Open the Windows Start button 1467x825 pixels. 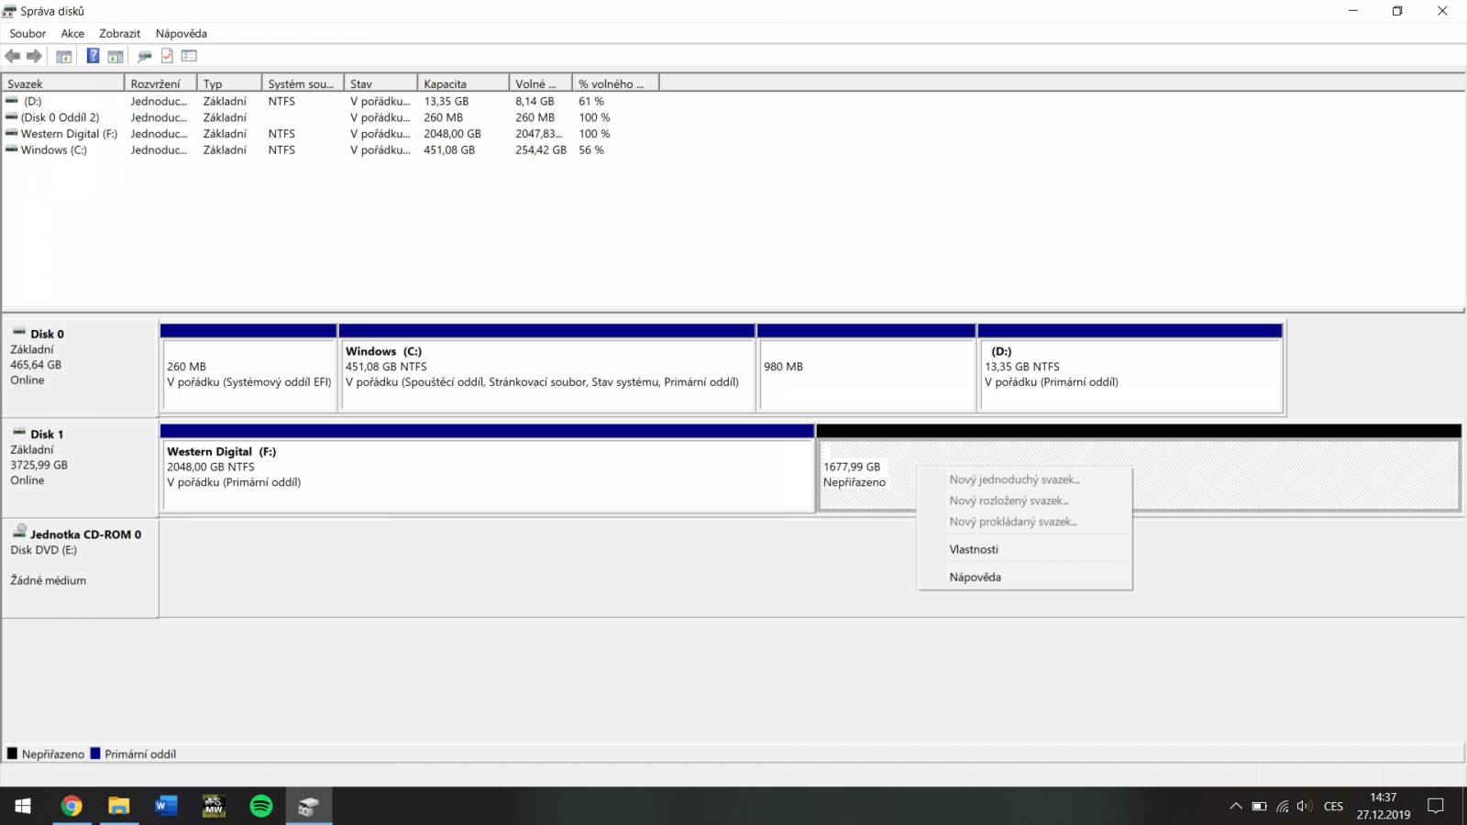[23, 806]
